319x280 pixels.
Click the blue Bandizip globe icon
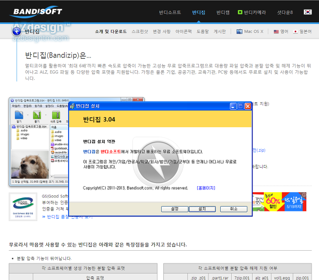(16, 31)
